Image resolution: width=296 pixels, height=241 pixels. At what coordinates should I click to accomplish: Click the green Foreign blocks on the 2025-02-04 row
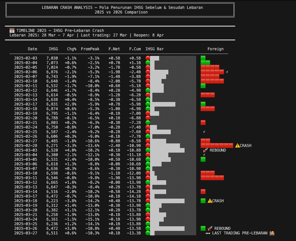pyautogui.click(x=205, y=63)
